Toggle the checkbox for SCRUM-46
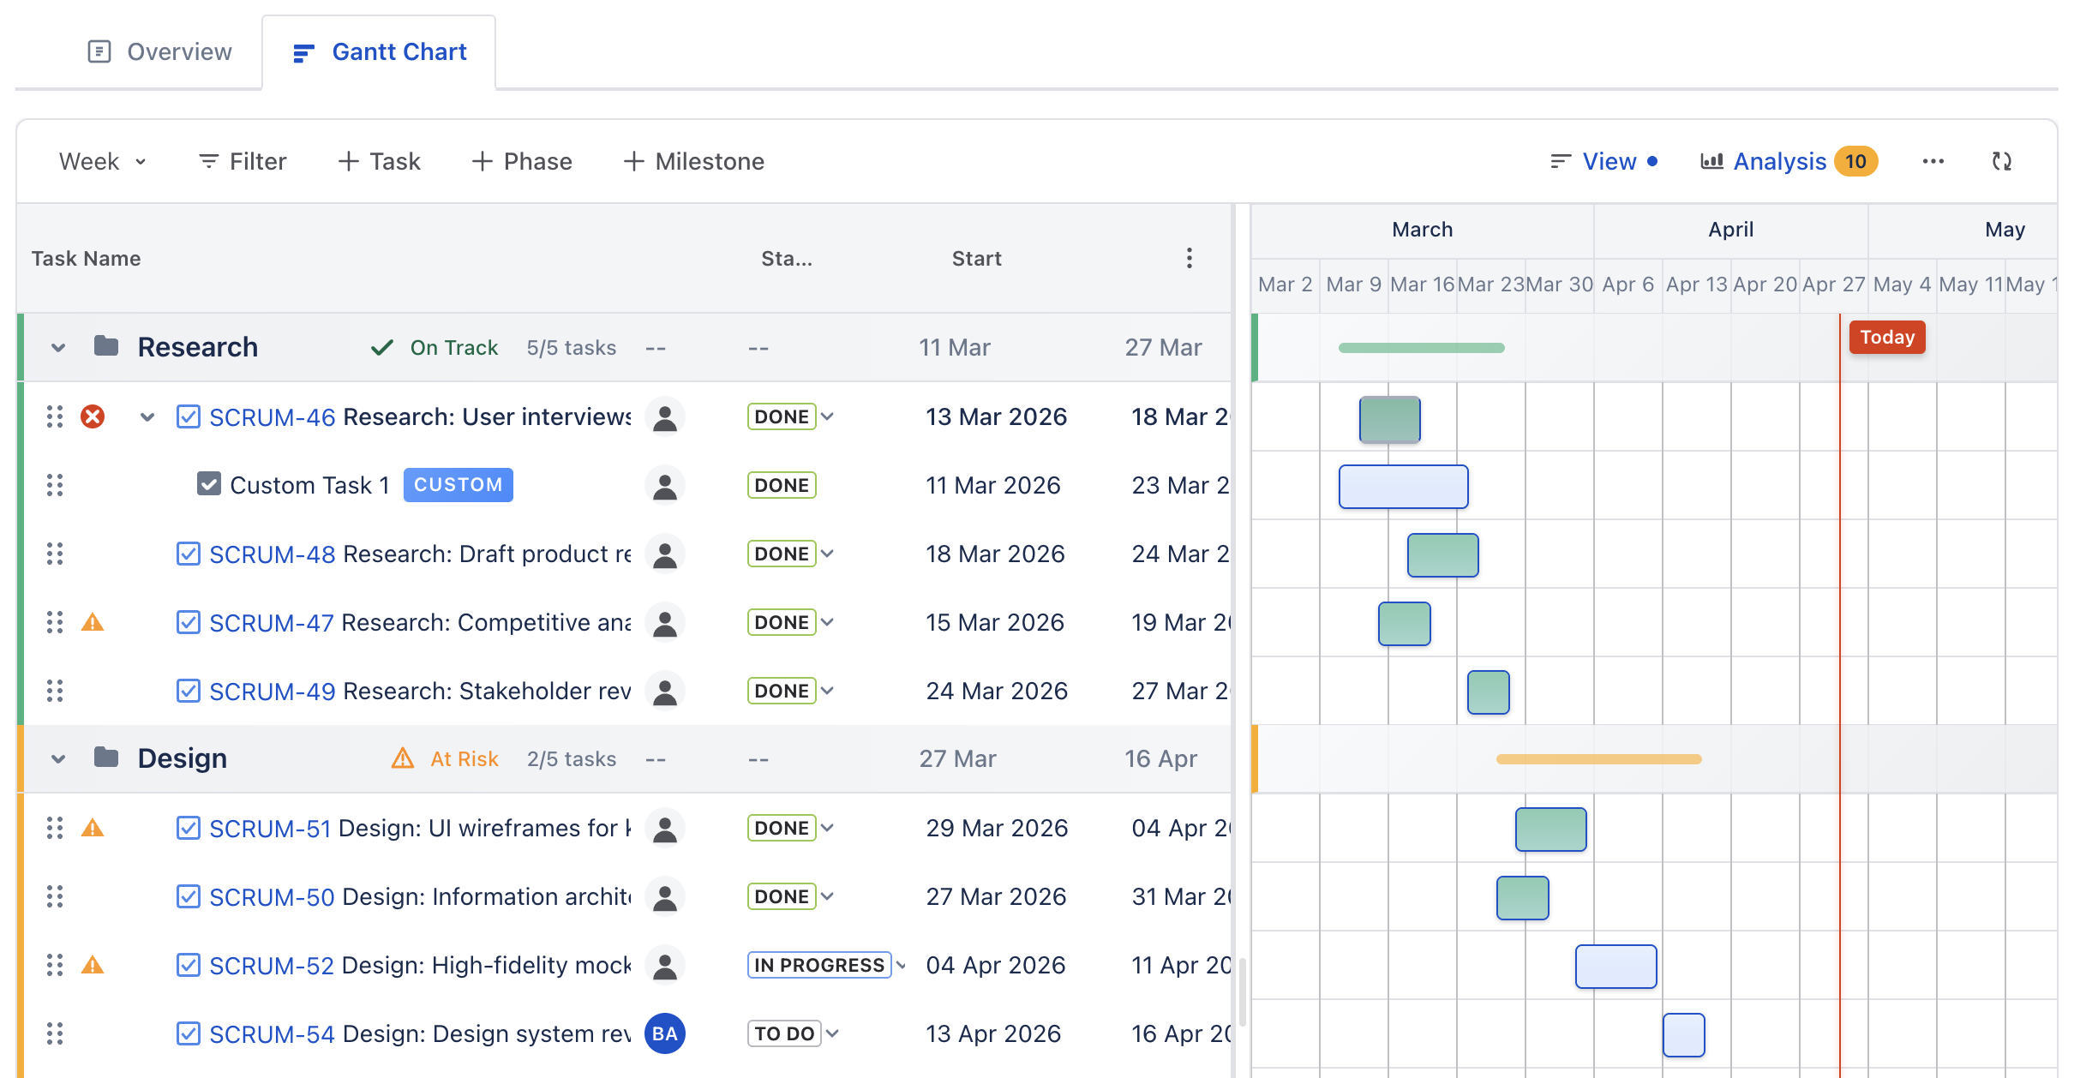This screenshot has height=1078, width=2074. pos(189,416)
